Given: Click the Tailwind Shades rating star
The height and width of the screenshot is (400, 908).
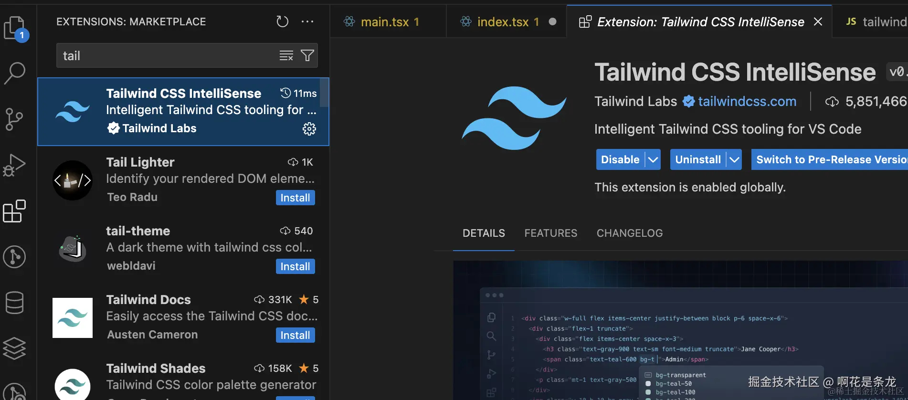Looking at the screenshot, I should point(304,368).
